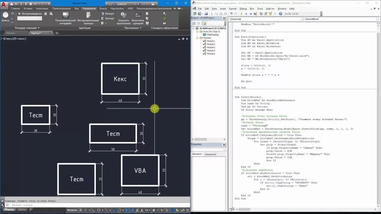The width and height of the screenshot is (381, 214).
Task: Open Пользовательский интерфейс CUI editor
Action: 65,18
